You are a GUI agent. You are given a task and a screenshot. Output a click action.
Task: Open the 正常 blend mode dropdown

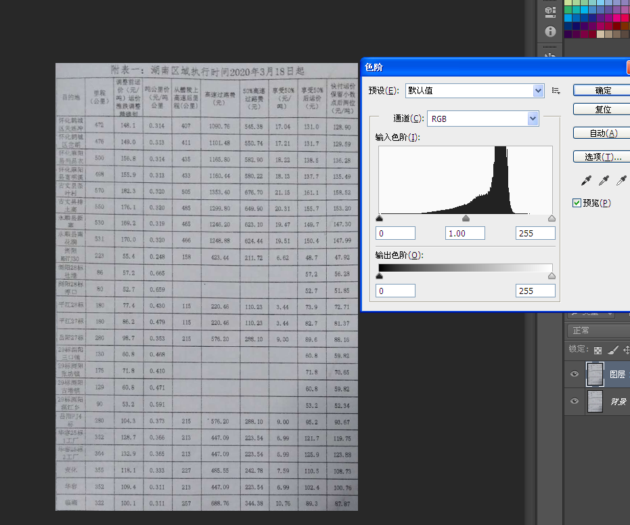tap(598, 331)
